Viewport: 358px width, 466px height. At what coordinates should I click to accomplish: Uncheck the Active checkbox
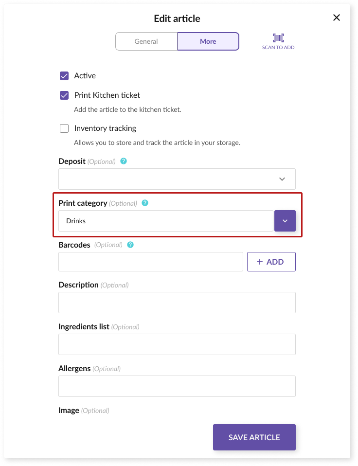(64, 76)
